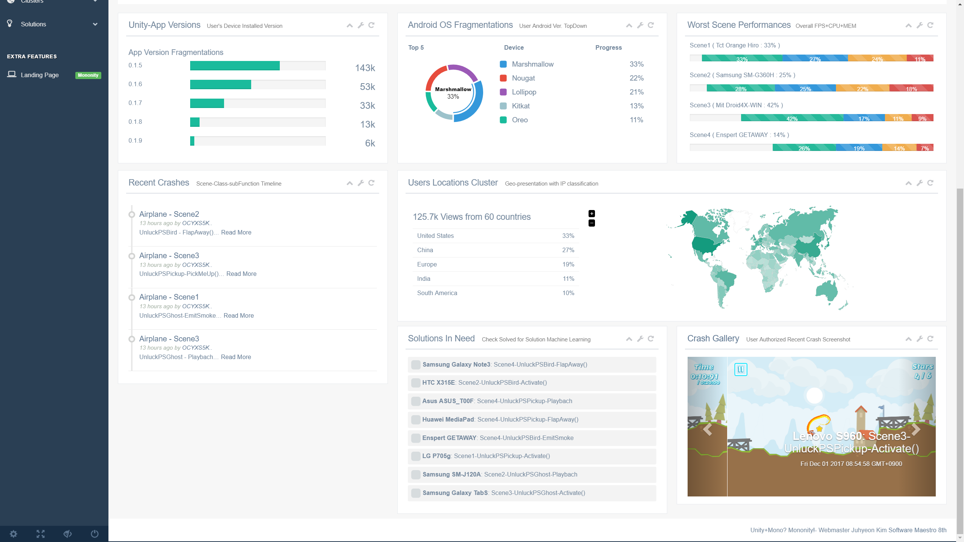The image size is (964, 542).
Task: Collapse the Crash Gallery panel
Action: point(909,339)
